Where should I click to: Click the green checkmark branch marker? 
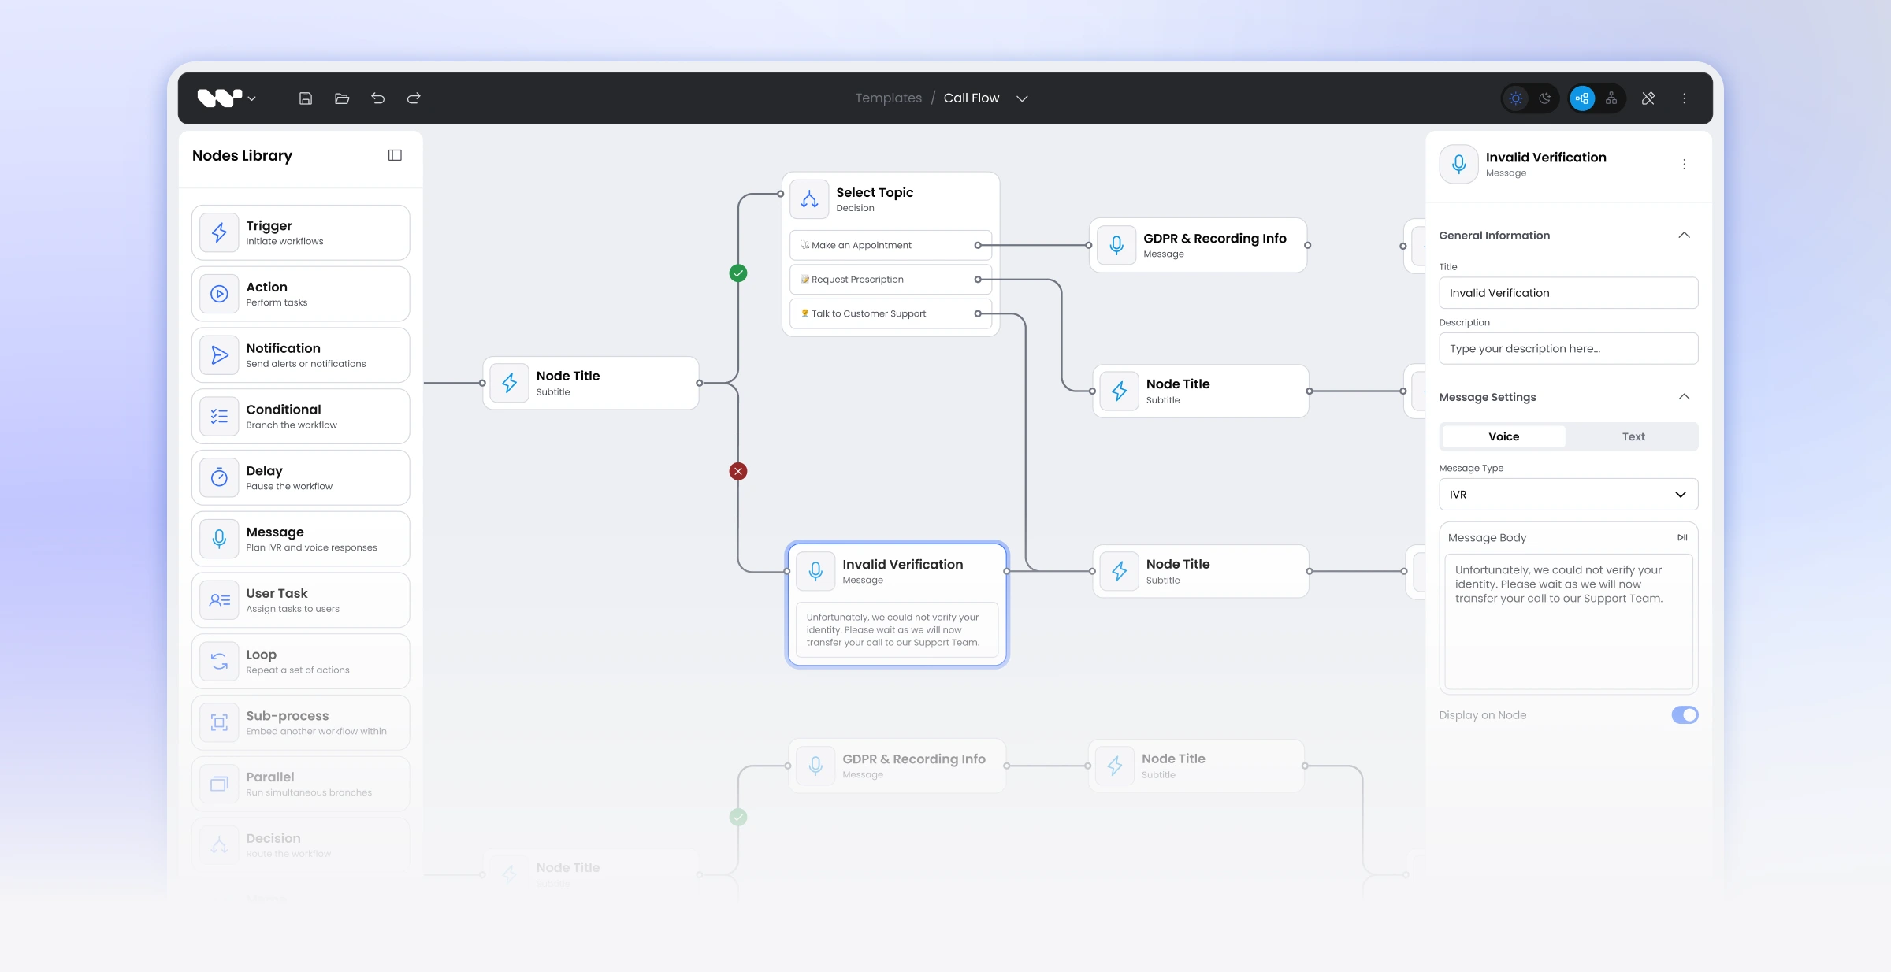(x=738, y=273)
